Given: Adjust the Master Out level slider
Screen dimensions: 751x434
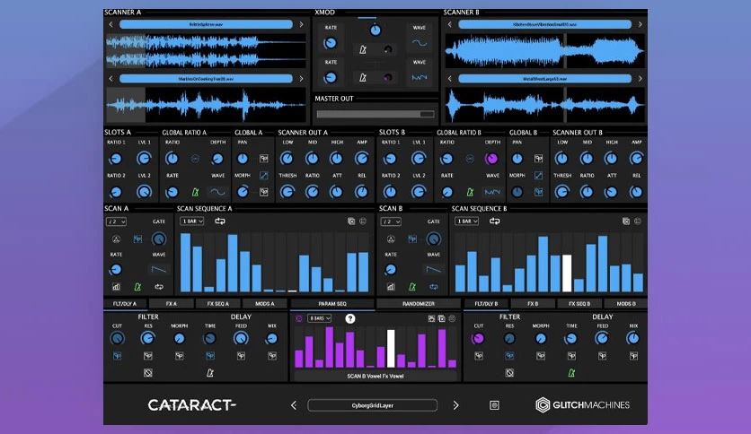Looking at the screenshot, I should pos(375,114).
